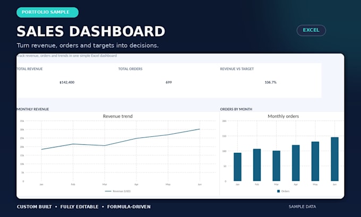The image size is (361, 217).
Task: Select the REVENUE VS TARGET label
Action: point(237,69)
